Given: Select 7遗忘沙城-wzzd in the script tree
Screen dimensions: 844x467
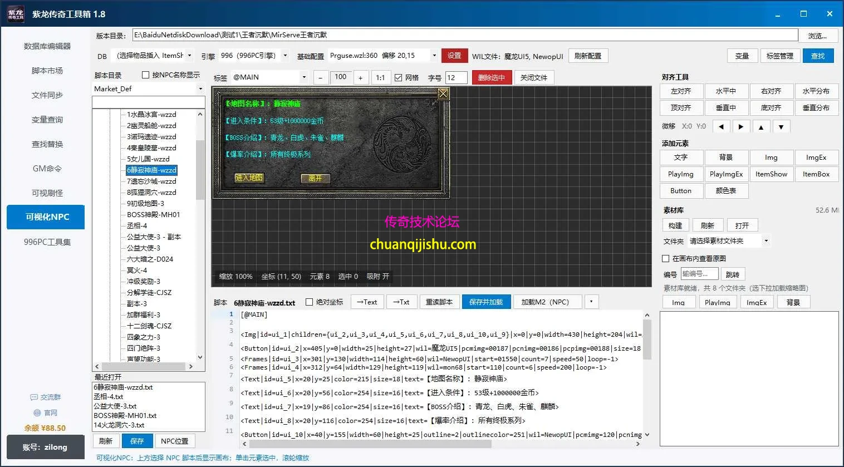Looking at the screenshot, I should coord(151,181).
